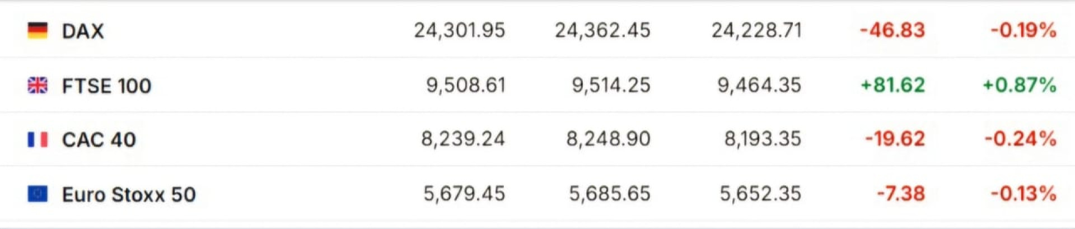The image size is (1075, 229).
Task: Open the Euro Stoxx 50 index link
Action: point(129,194)
